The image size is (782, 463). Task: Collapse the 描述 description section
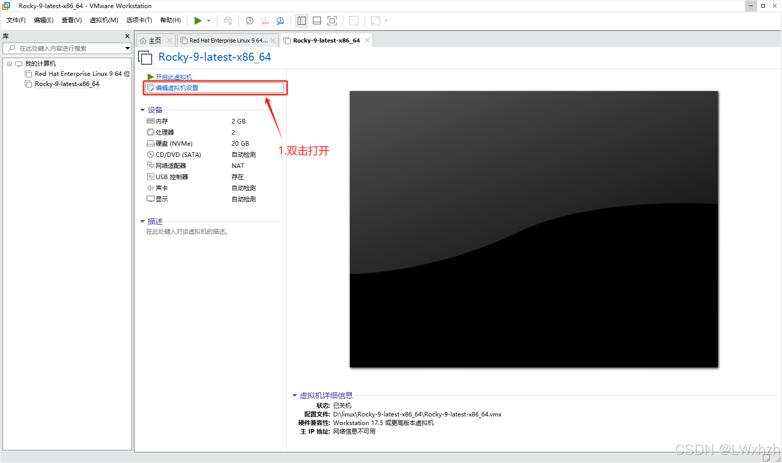[143, 221]
